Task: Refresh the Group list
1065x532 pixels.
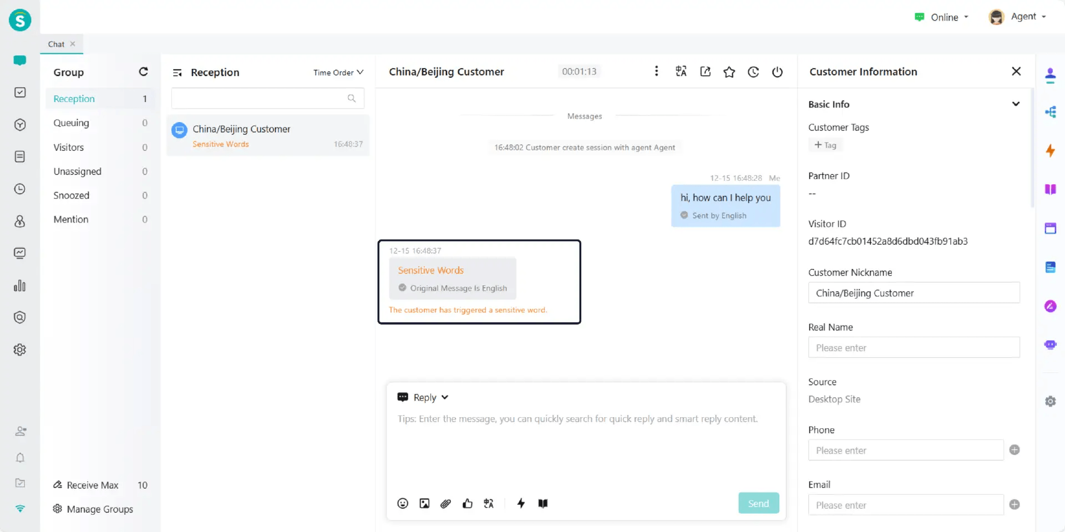Action: 143,72
